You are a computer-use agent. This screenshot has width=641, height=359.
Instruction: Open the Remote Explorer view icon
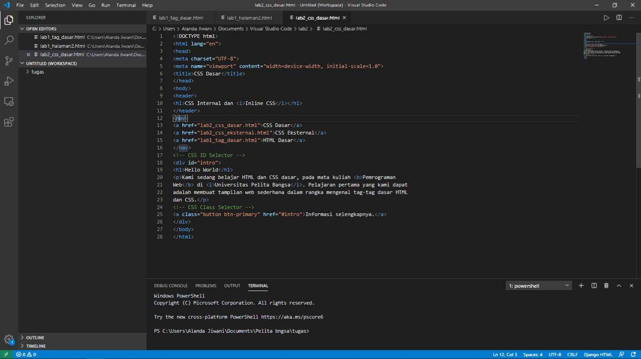9,101
